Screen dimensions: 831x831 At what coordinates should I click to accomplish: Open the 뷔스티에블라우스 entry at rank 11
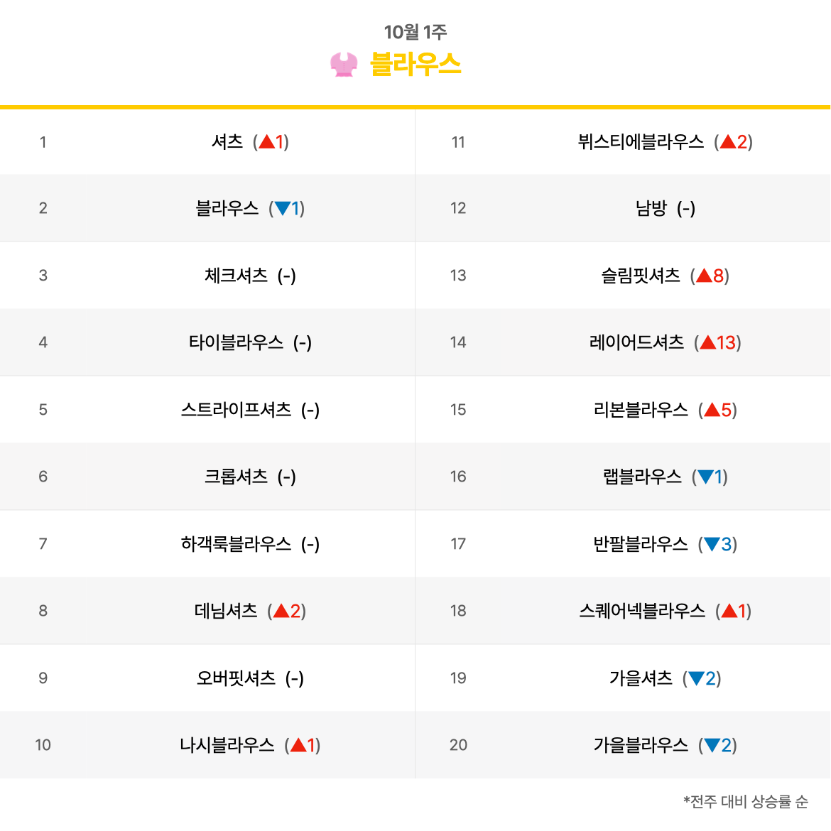point(641,141)
